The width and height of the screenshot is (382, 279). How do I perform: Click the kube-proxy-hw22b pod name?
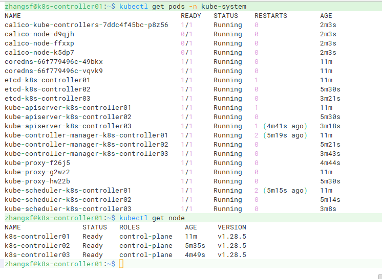pyautogui.click(x=37, y=181)
